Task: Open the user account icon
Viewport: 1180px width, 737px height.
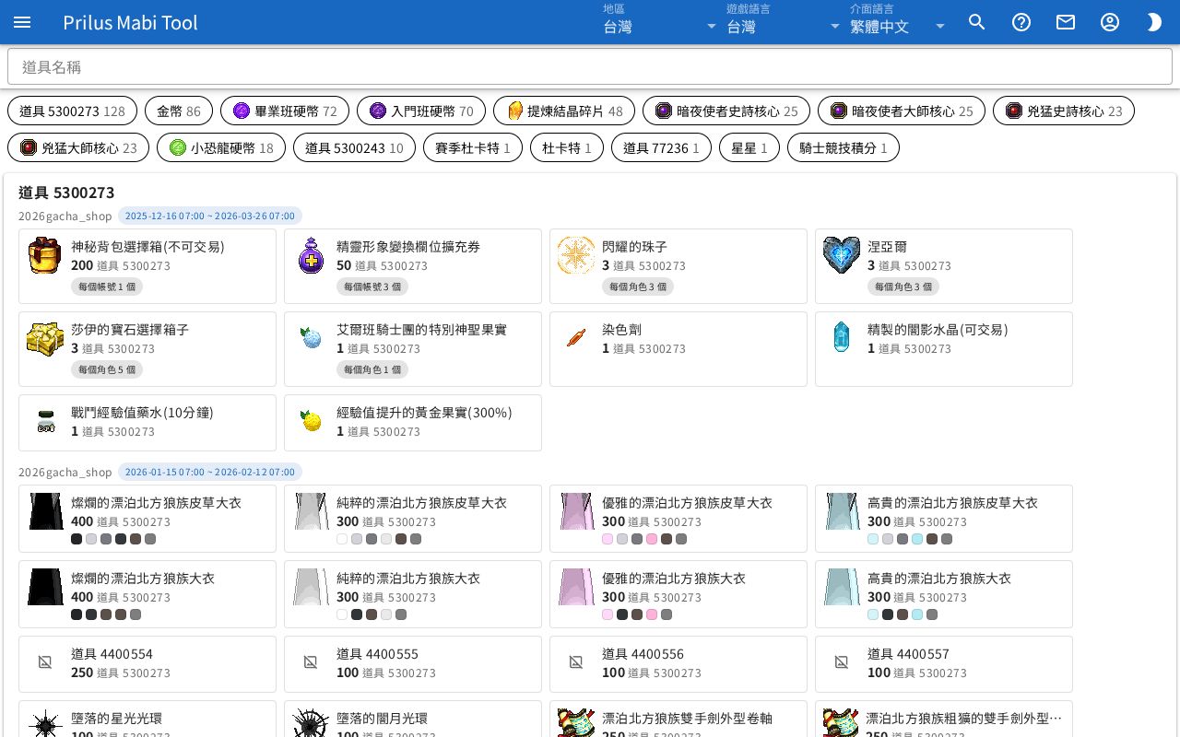Action: click(1110, 22)
